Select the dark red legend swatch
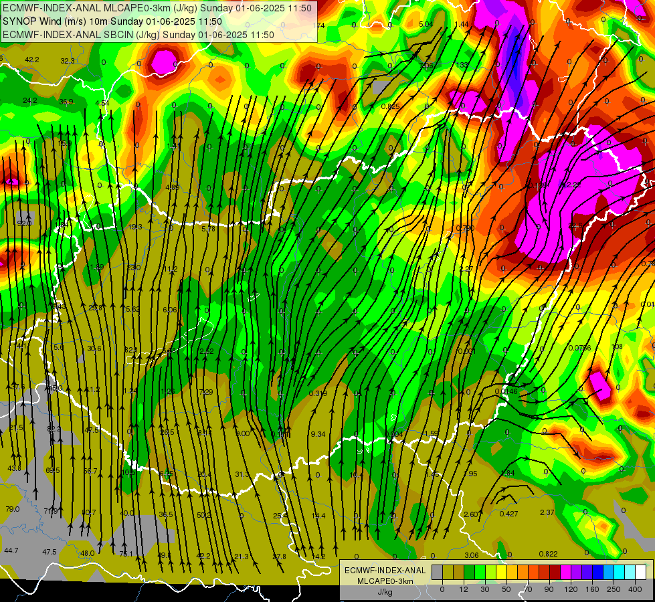 point(555,572)
